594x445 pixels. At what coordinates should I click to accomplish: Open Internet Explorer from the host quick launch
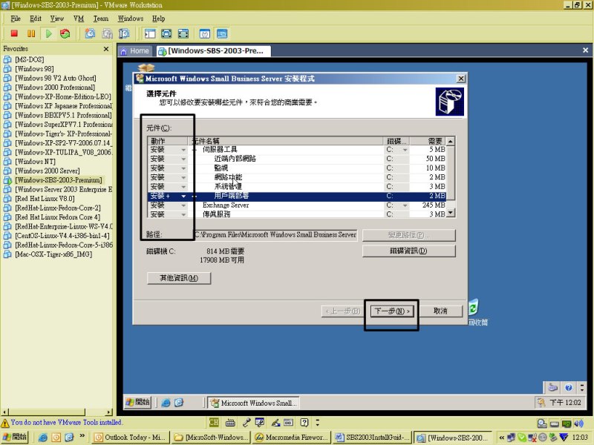click(43, 438)
